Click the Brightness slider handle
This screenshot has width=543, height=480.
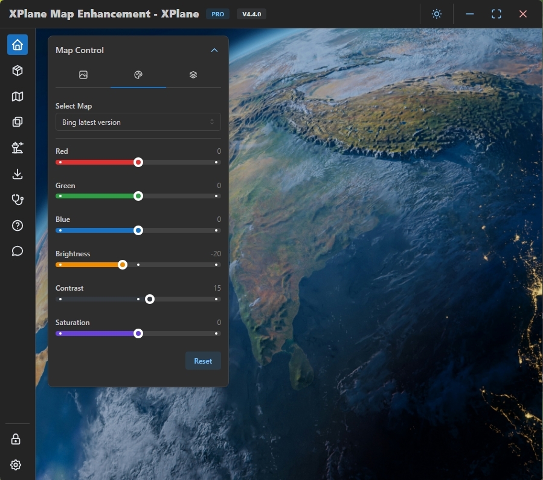[x=123, y=265]
